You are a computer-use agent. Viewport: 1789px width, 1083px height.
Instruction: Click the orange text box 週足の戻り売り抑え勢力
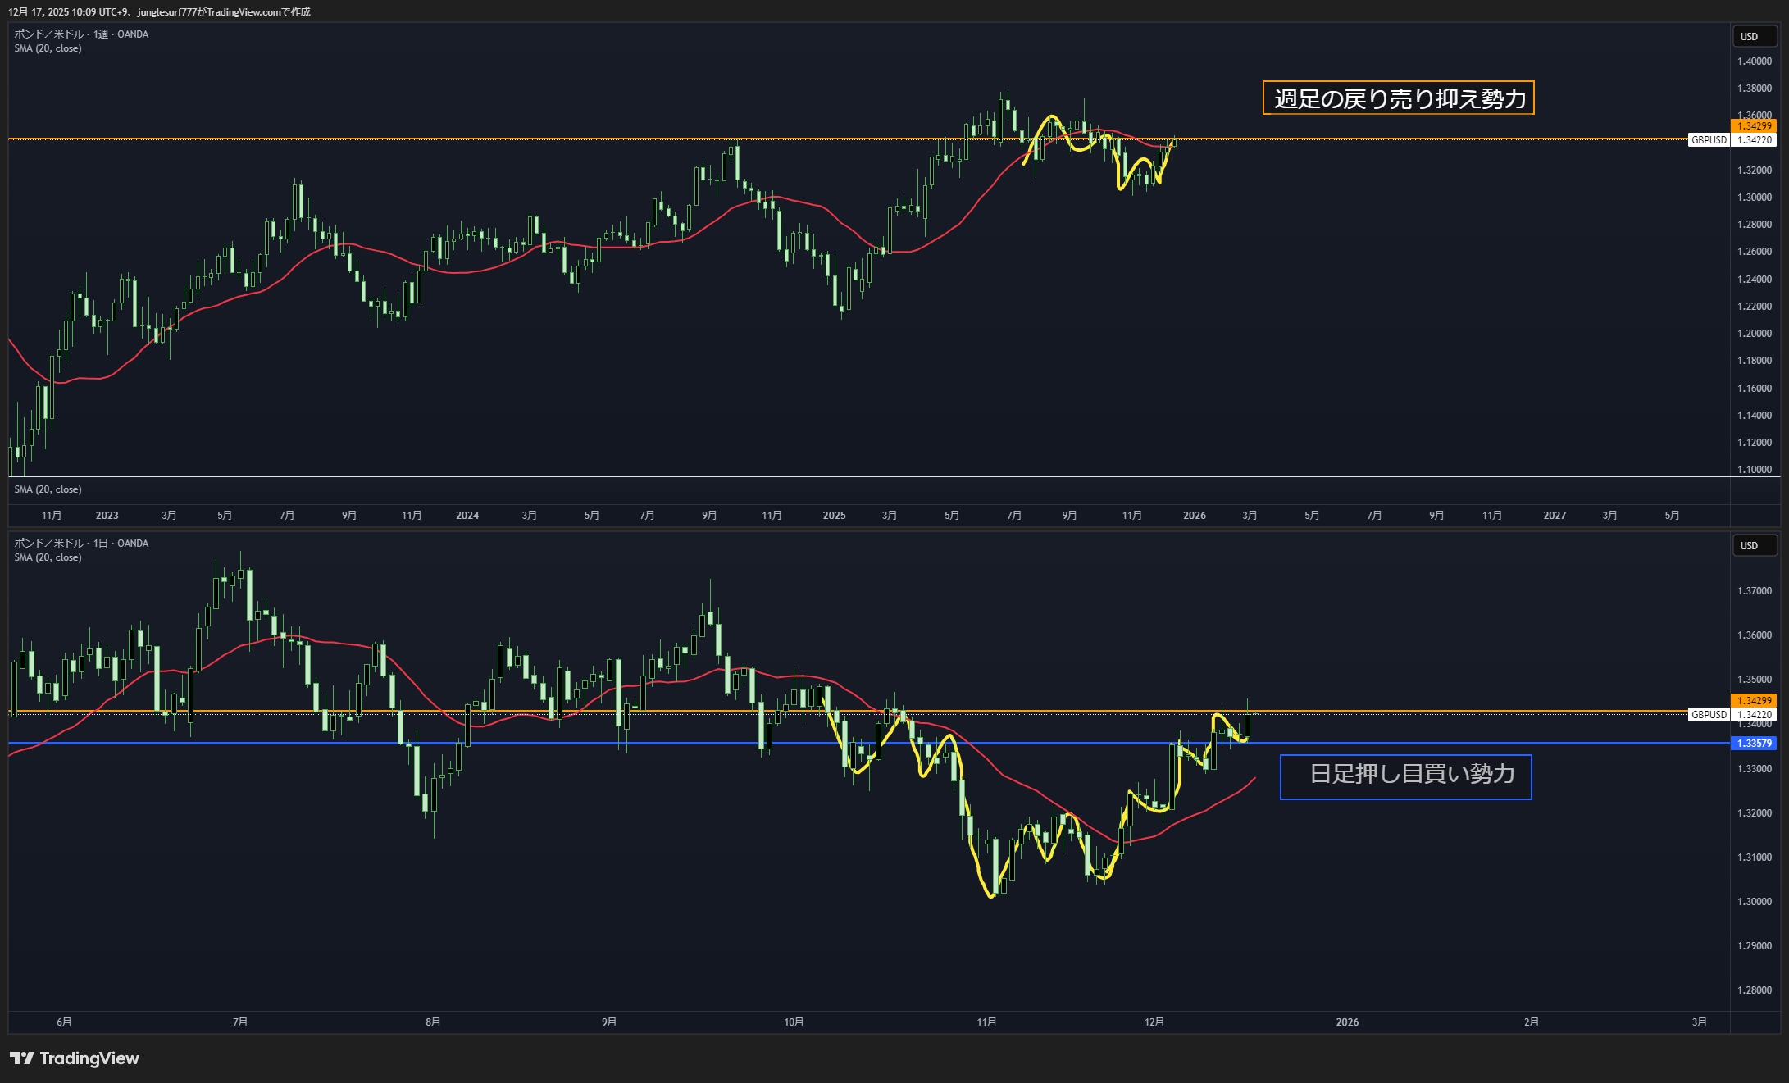[1398, 98]
